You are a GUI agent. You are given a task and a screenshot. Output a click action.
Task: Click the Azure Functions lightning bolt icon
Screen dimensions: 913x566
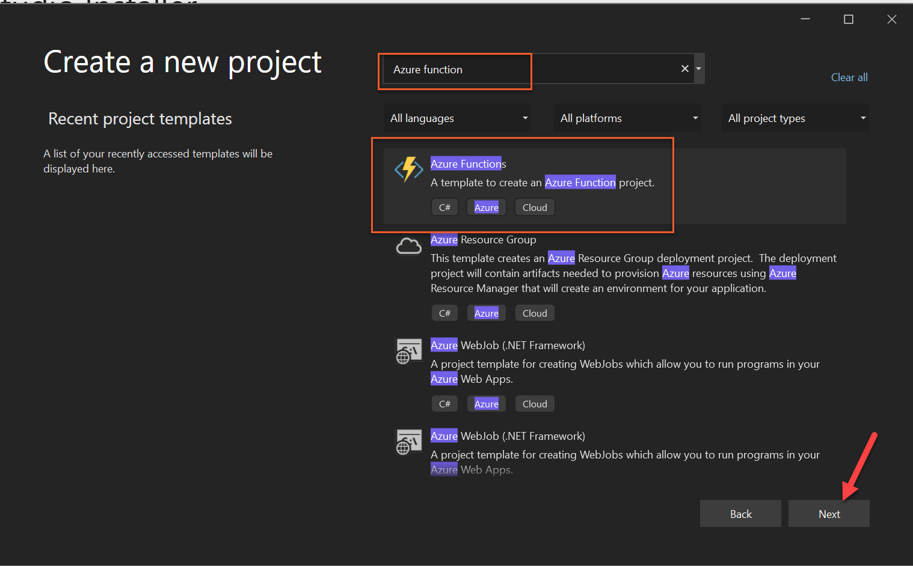[409, 169]
